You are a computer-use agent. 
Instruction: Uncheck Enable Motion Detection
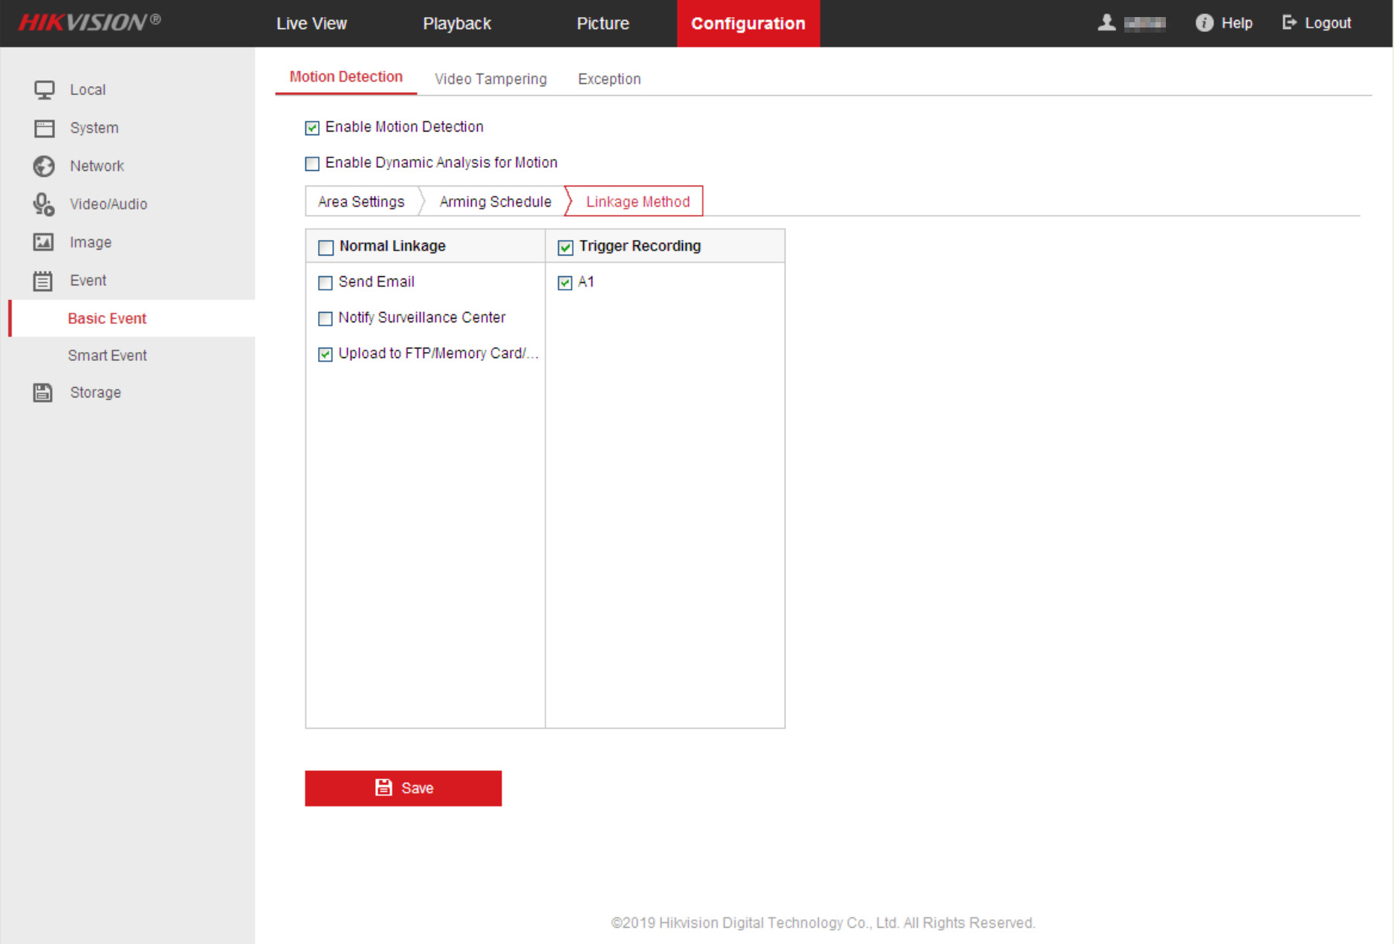(x=312, y=128)
